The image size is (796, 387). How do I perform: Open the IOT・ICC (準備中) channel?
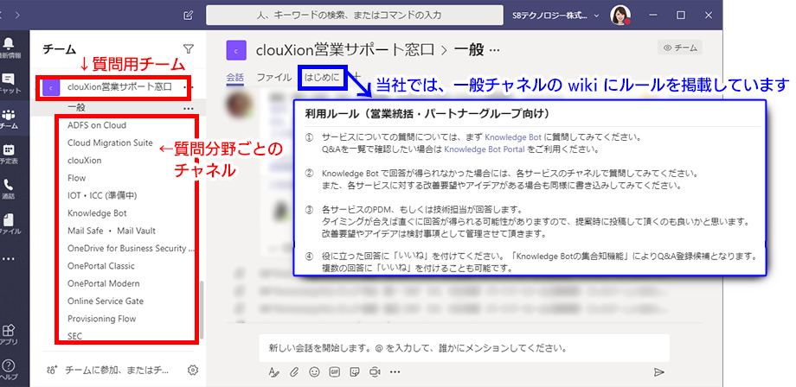pos(102,195)
